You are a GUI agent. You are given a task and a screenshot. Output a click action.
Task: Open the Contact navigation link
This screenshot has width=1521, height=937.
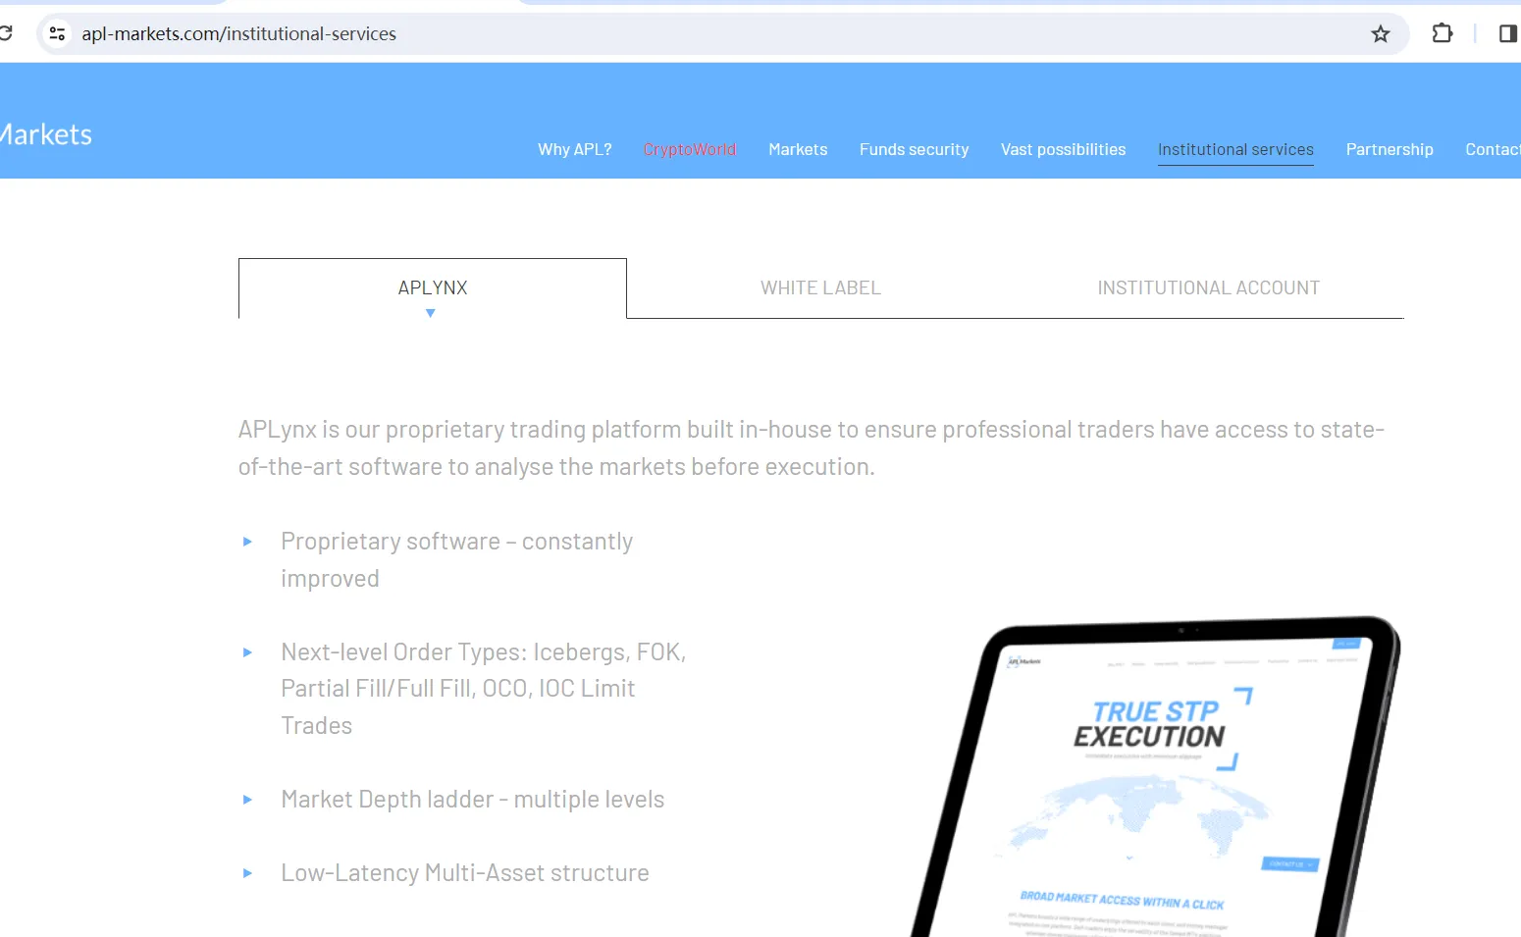point(1493,149)
